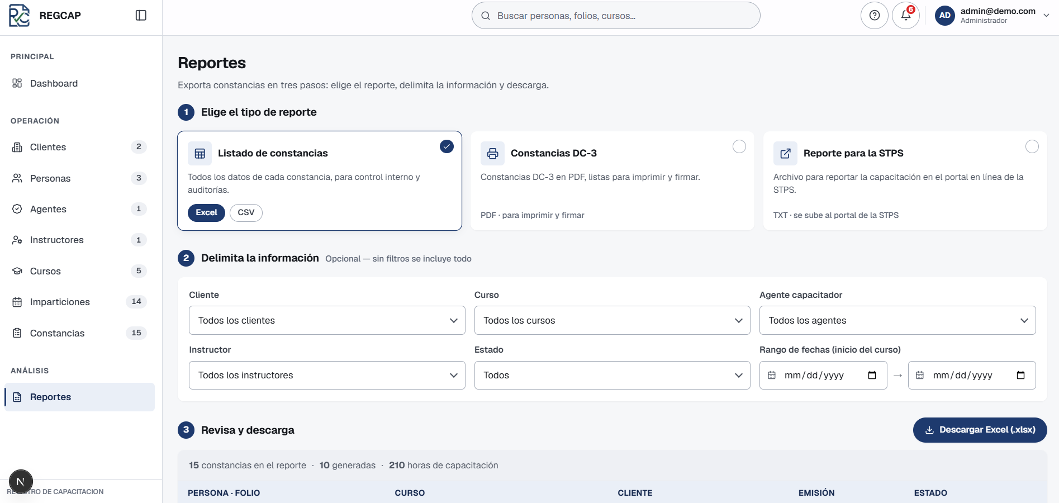
Task: Click the Constancias count badge 15
Action: tap(136, 333)
